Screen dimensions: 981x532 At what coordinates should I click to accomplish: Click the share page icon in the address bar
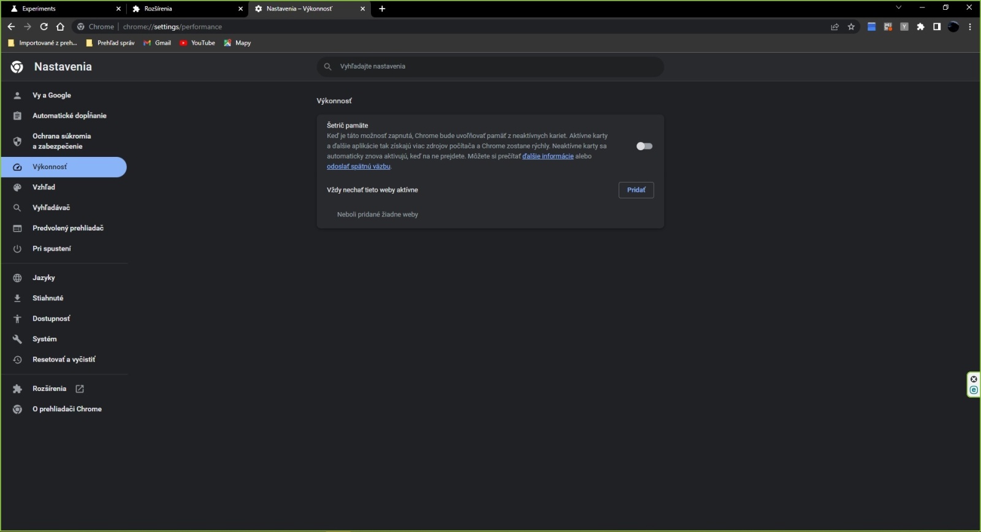(834, 27)
